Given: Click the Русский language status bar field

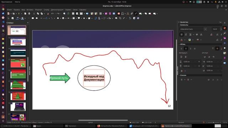Looking at the screenshot, I should pos(181,122).
